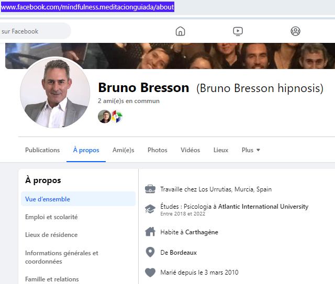
Task: Open the Vidéos tab
Action: [x=190, y=150]
